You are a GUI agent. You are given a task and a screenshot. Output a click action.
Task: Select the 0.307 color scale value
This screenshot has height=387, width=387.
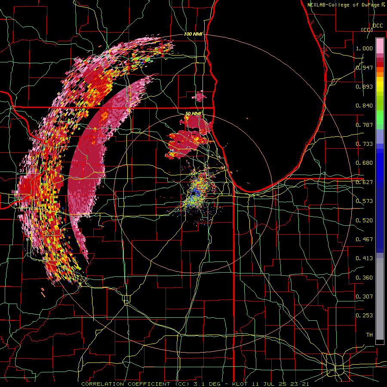click(364, 297)
